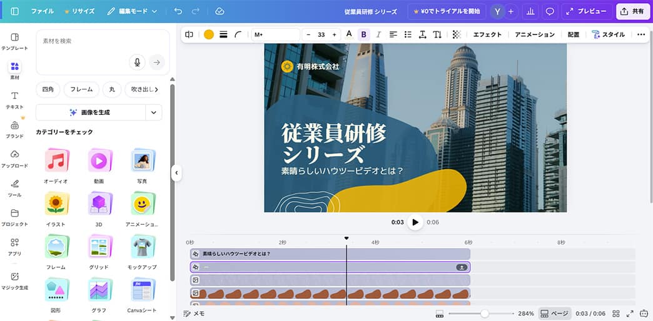Open the マジック生成 sidebar tab
653x321 pixels.
[x=14, y=281]
